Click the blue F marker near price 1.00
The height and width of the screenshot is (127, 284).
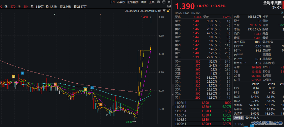tap(92, 88)
